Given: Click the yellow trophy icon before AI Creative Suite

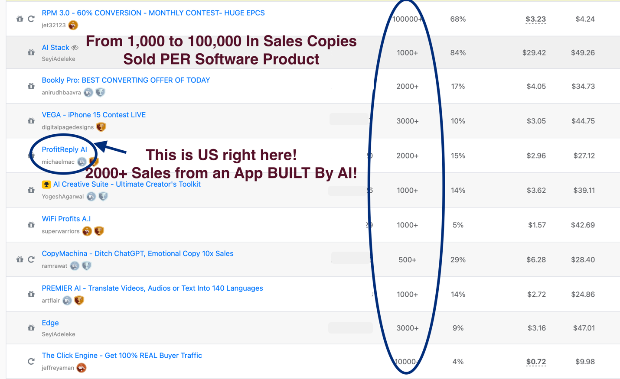Looking at the screenshot, I should click(x=46, y=185).
